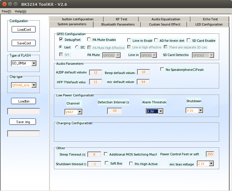The height and width of the screenshot is (191, 232).
Task: Enable the Pin High Active checkbox
Action: point(131,163)
